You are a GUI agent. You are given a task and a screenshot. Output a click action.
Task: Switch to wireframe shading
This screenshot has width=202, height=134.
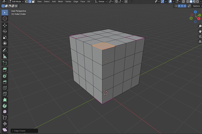tap(188, 1)
